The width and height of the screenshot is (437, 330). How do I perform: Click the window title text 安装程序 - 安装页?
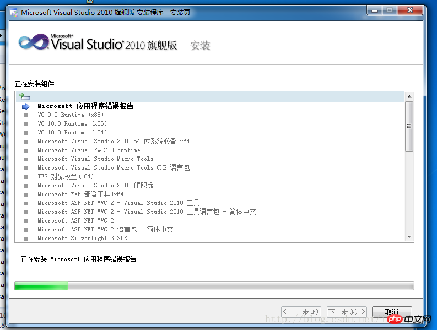[x=164, y=13]
